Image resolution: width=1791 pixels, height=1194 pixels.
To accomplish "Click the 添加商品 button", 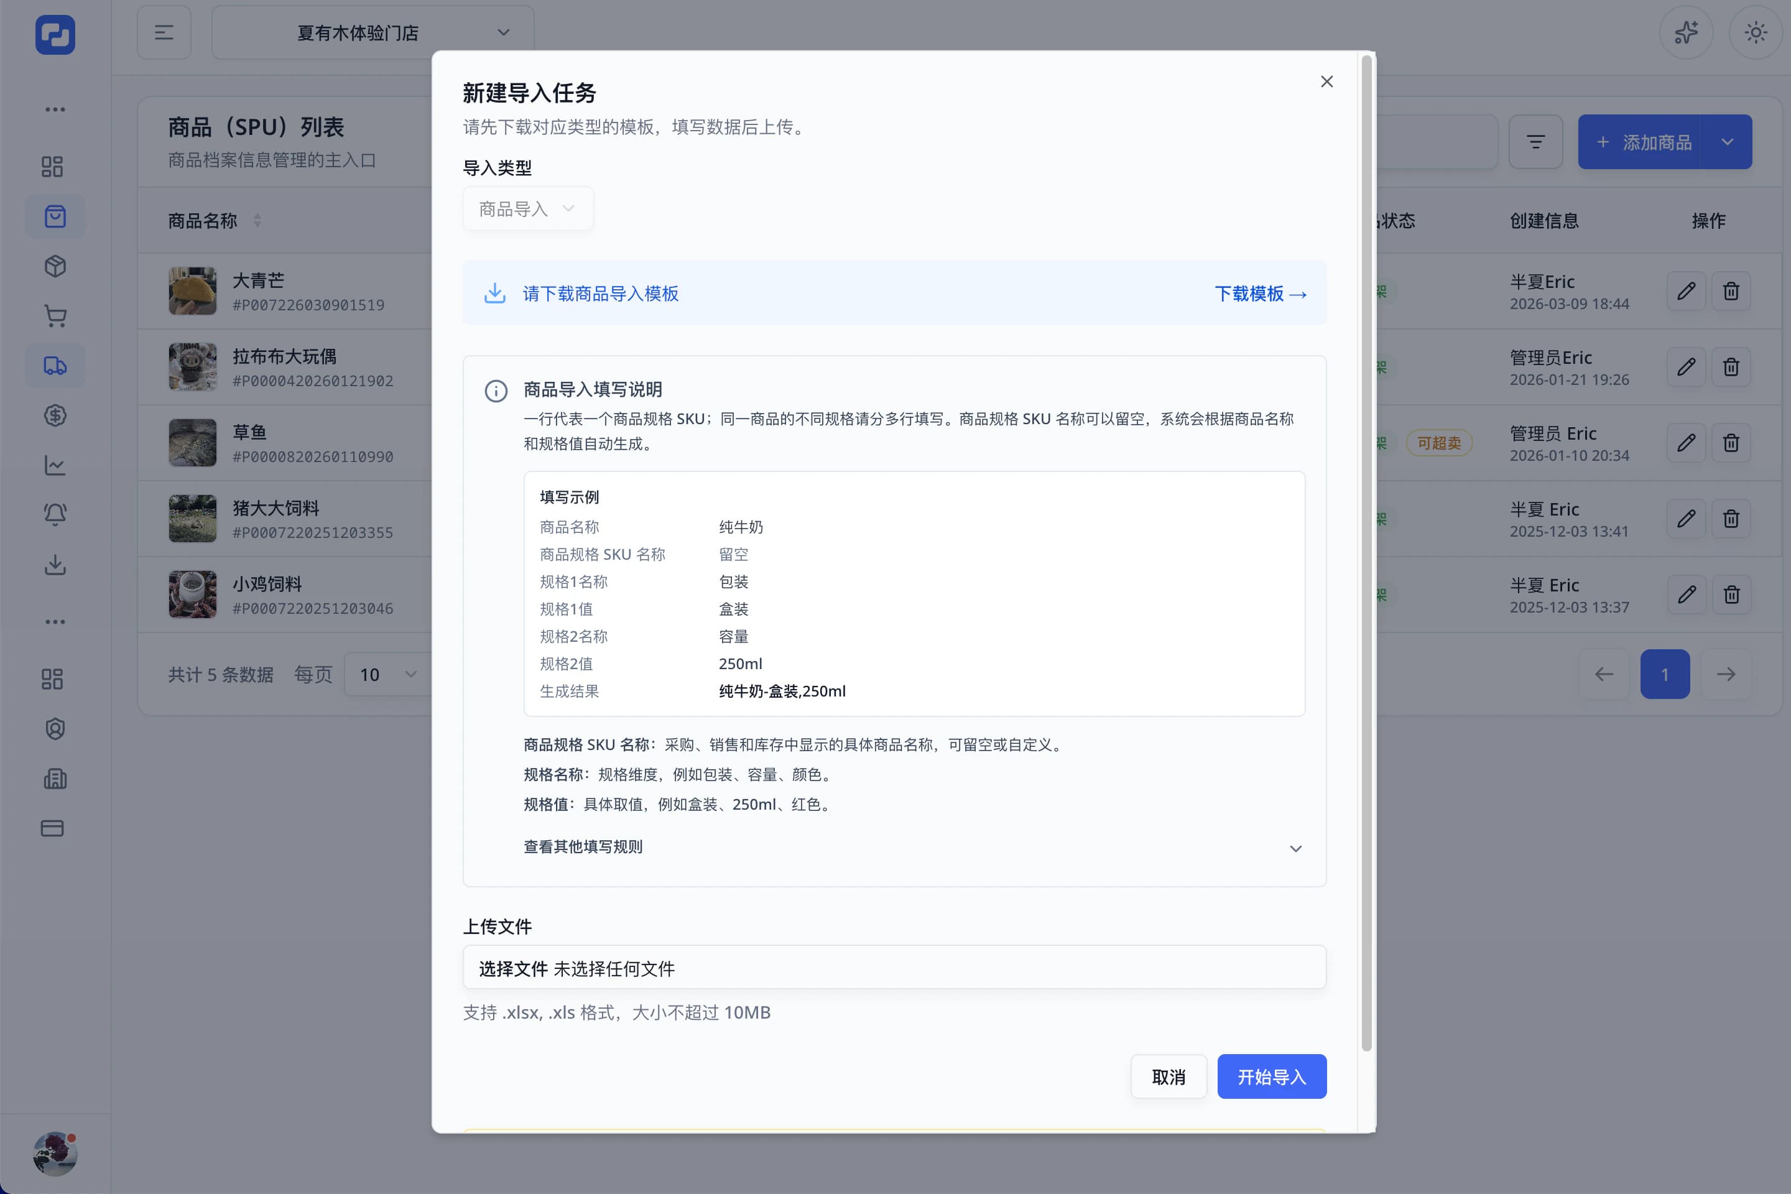I will coord(1641,142).
